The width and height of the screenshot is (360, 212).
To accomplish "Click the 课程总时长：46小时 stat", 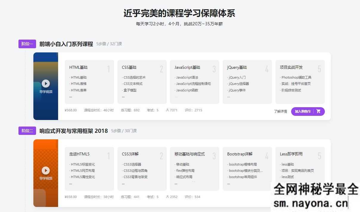I will click(99, 110).
